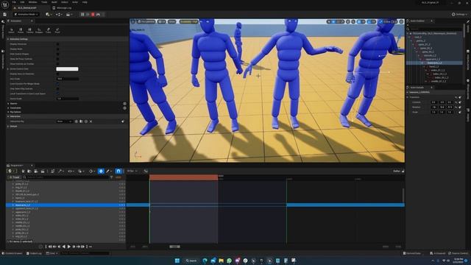The width and height of the screenshot is (471, 265).
Task: Open the Pivot tool
Action: [57, 30]
